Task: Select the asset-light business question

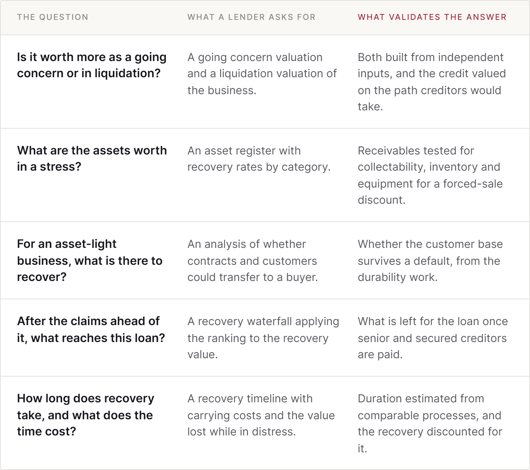Action: pos(89,260)
